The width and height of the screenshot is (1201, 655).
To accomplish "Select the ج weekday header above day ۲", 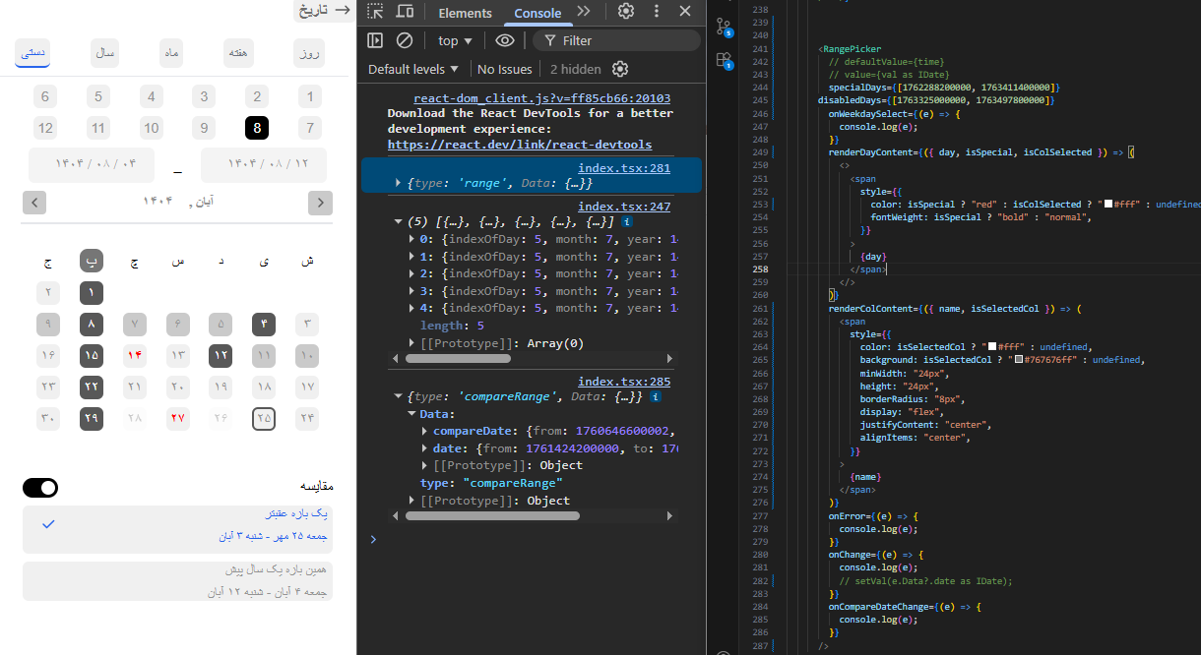I will (x=48, y=262).
